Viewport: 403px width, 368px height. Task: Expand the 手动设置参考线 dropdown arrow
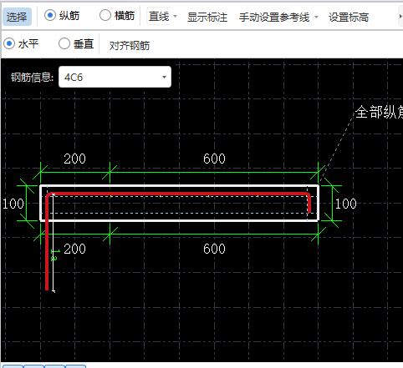(x=316, y=18)
